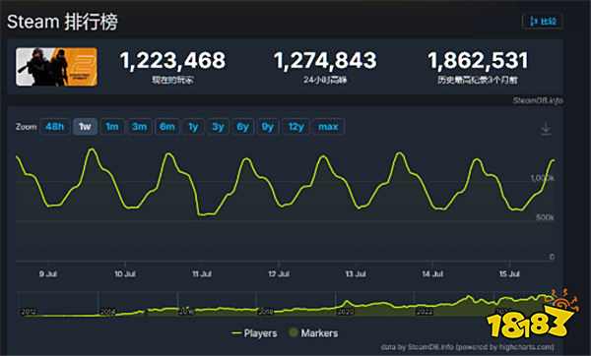Click the 9 Jul axis label
Screen dimensions: 591x356
(48, 274)
